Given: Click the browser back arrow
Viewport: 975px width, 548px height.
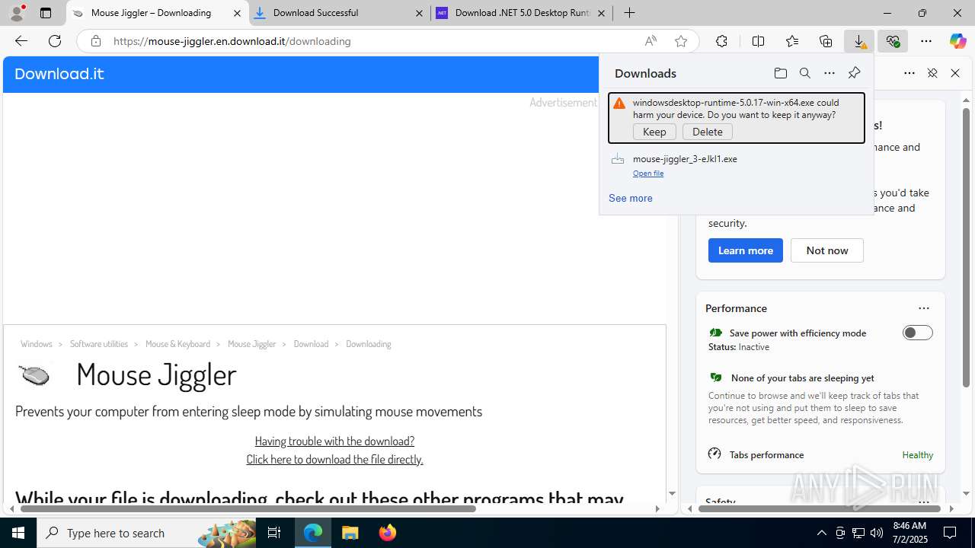Looking at the screenshot, I should (21, 41).
